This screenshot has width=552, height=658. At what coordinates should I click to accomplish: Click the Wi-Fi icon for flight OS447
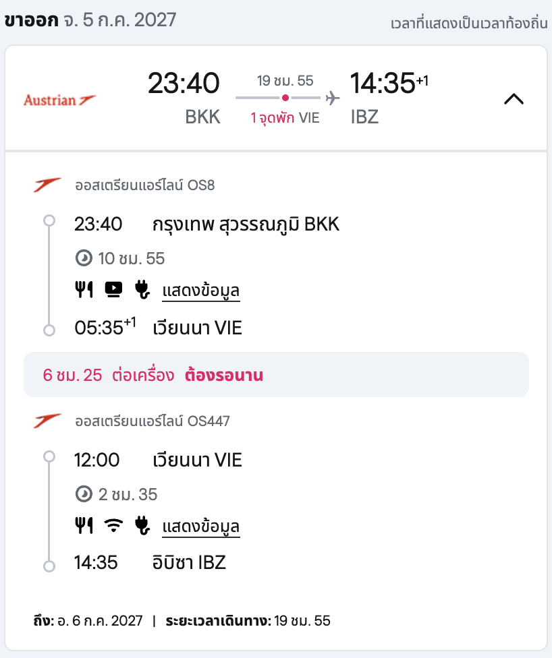(113, 525)
